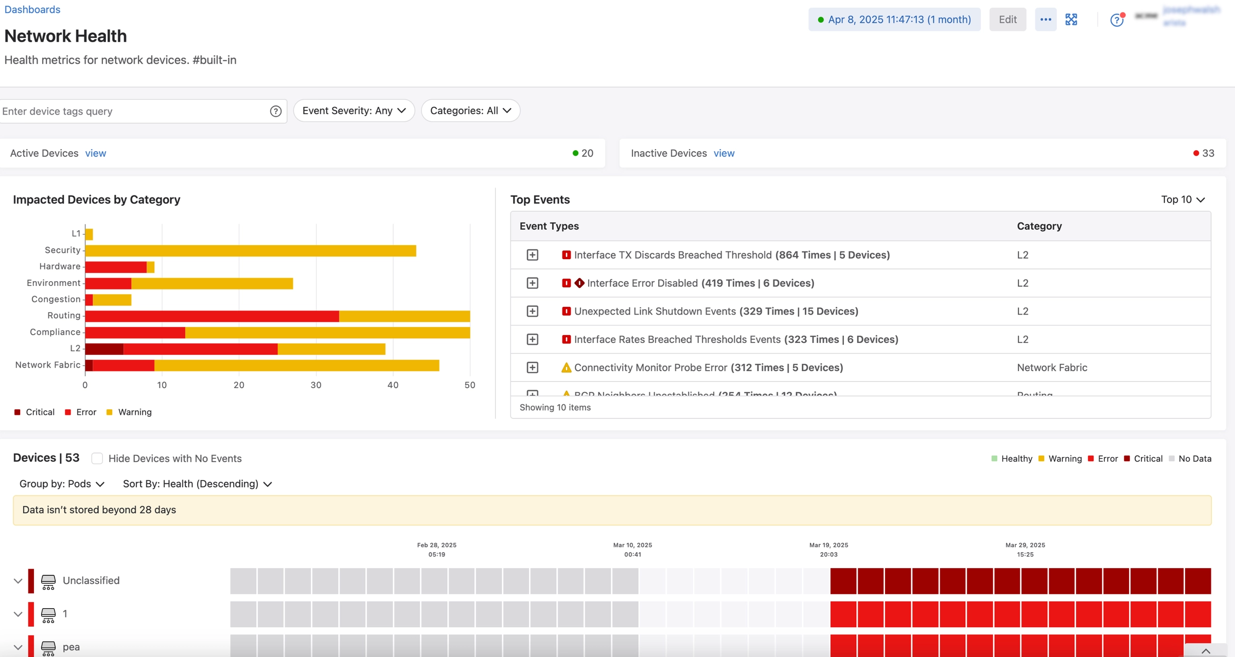Image resolution: width=1235 pixels, height=657 pixels.
Task: Open the Categories: All filter dropdown
Action: pos(470,111)
